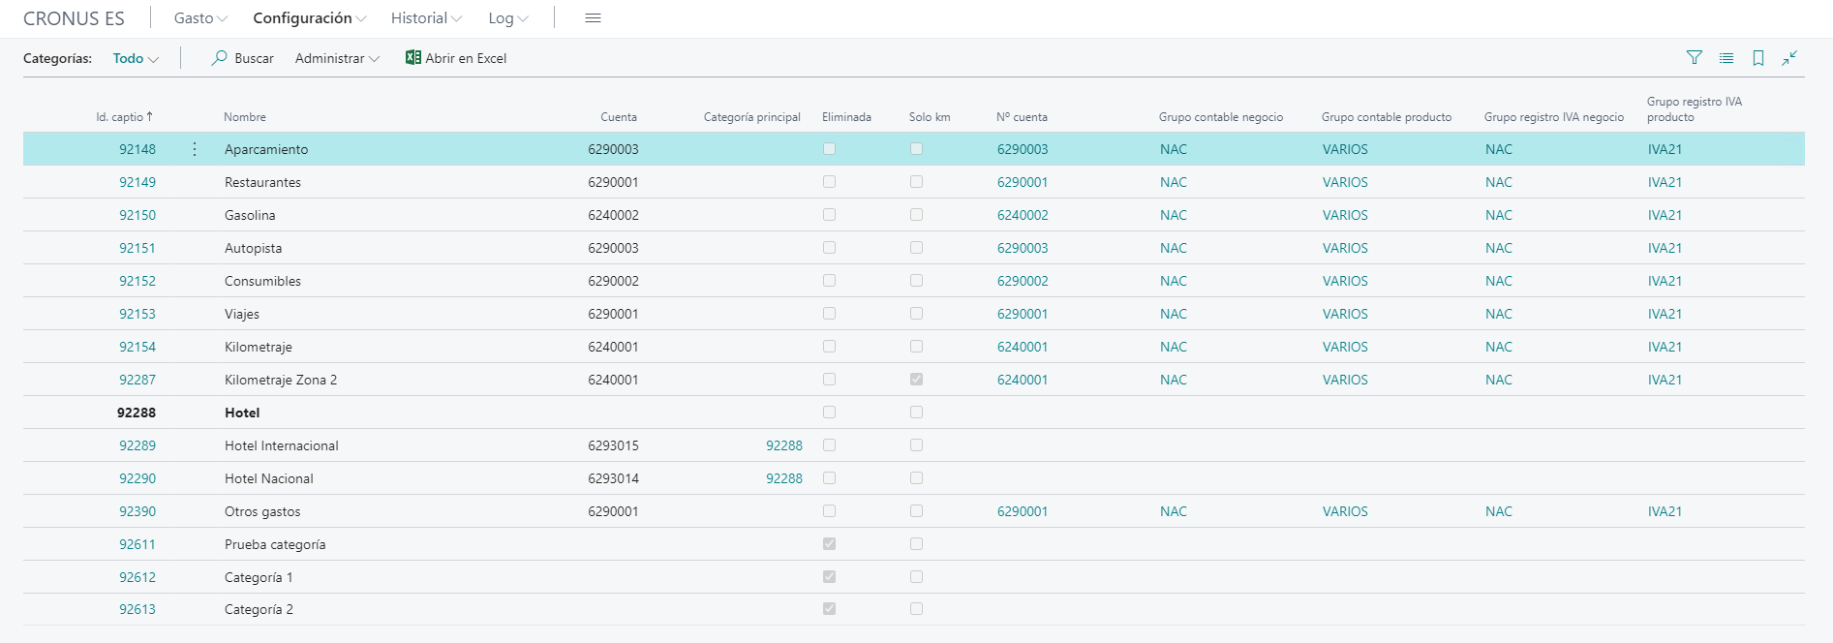The height and width of the screenshot is (643, 1833).
Task: Open parent category 92288 link for Hotel Nacional
Action: (x=783, y=478)
